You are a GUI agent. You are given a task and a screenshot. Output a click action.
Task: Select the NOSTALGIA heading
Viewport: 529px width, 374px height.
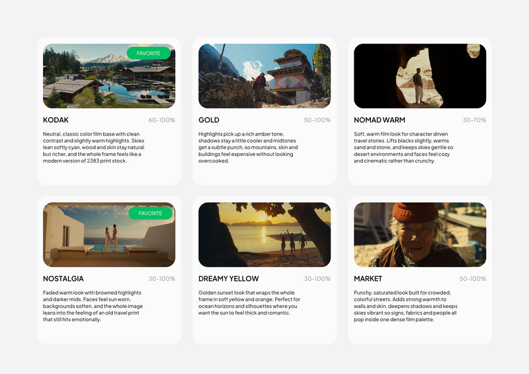[63, 279]
